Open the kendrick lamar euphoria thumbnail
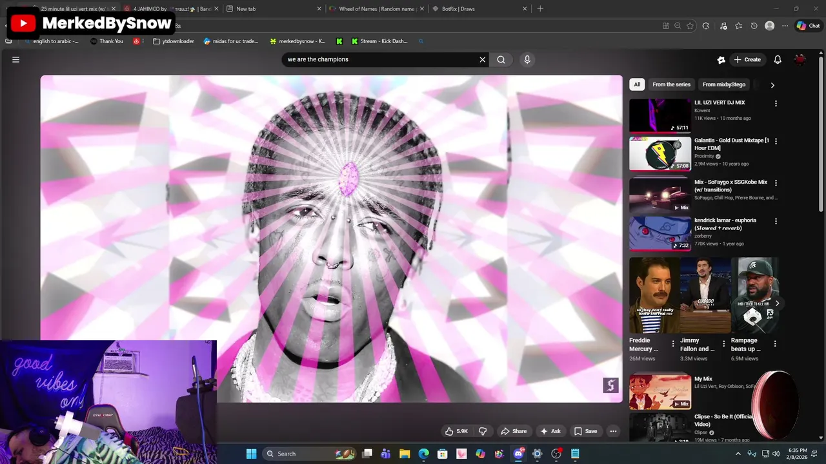Viewport: 826px width, 464px height. point(660,233)
